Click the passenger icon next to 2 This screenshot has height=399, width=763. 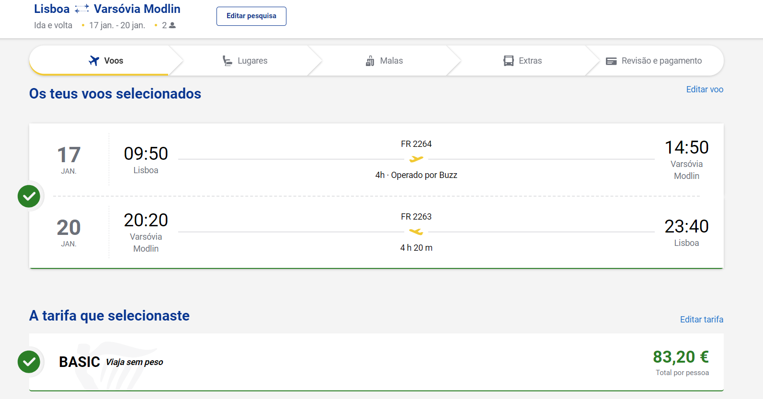172,25
